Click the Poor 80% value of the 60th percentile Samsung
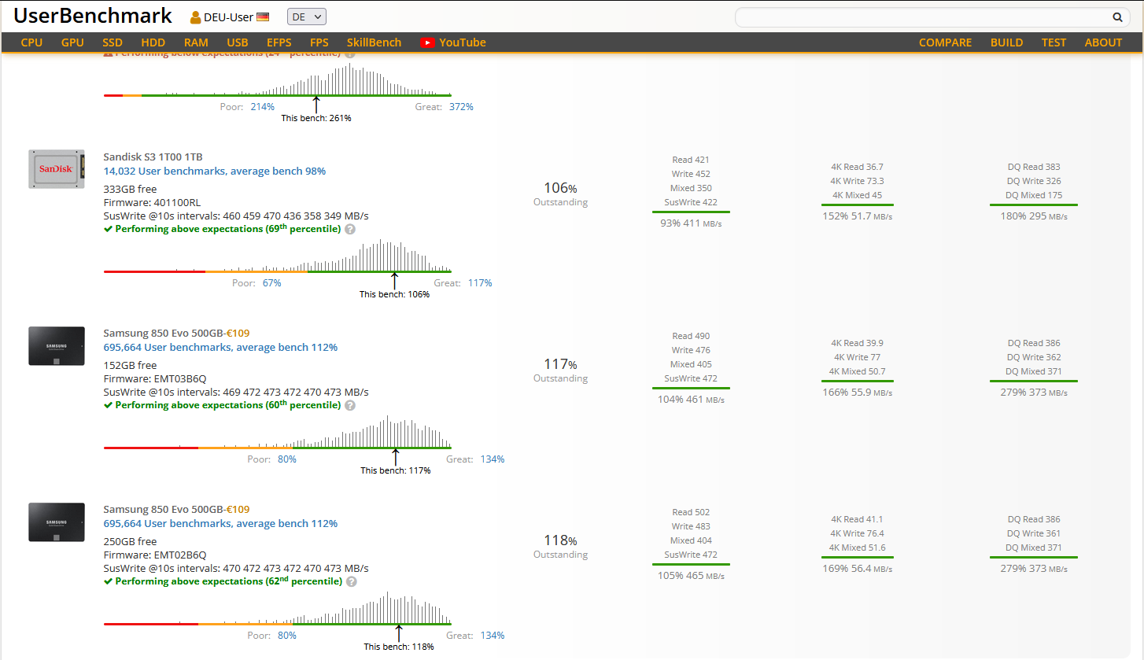 coord(287,459)
